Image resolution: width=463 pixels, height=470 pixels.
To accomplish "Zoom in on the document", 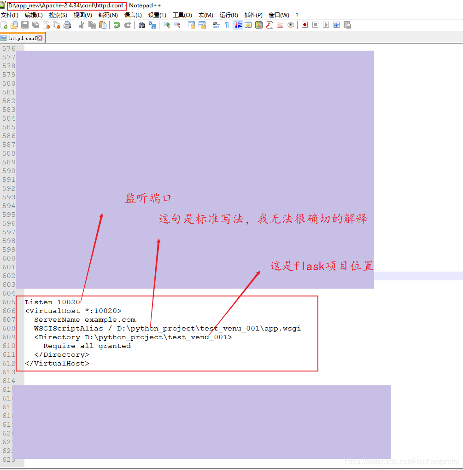I will (166, 25).
